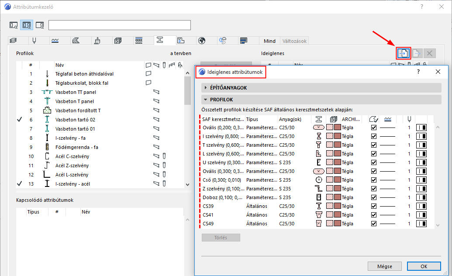452x276 pixels.
Task: Click the column usage header icon
Action: tap(164, 65)
